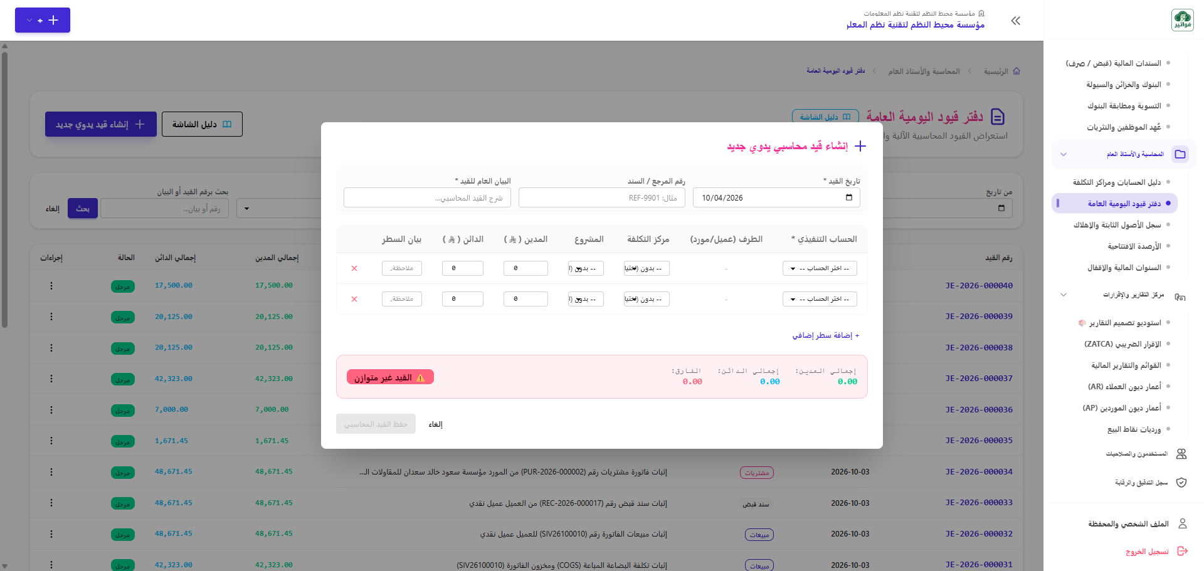The height and width of the screenshot is (571, 1204).
Task: Open القوائم والتقارير المالية menu item
Action: (1126, 365)
